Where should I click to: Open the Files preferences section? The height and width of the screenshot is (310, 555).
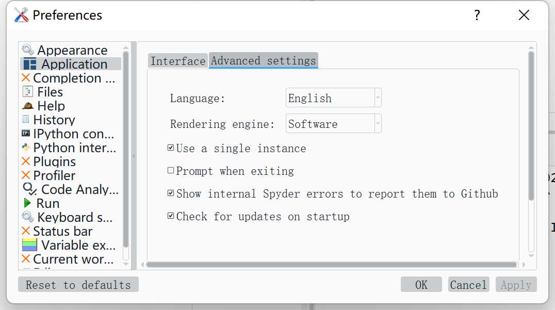50,92
